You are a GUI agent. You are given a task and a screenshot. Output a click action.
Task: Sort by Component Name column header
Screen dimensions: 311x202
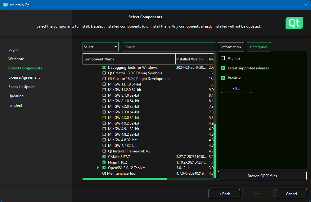tap(129, 59)
